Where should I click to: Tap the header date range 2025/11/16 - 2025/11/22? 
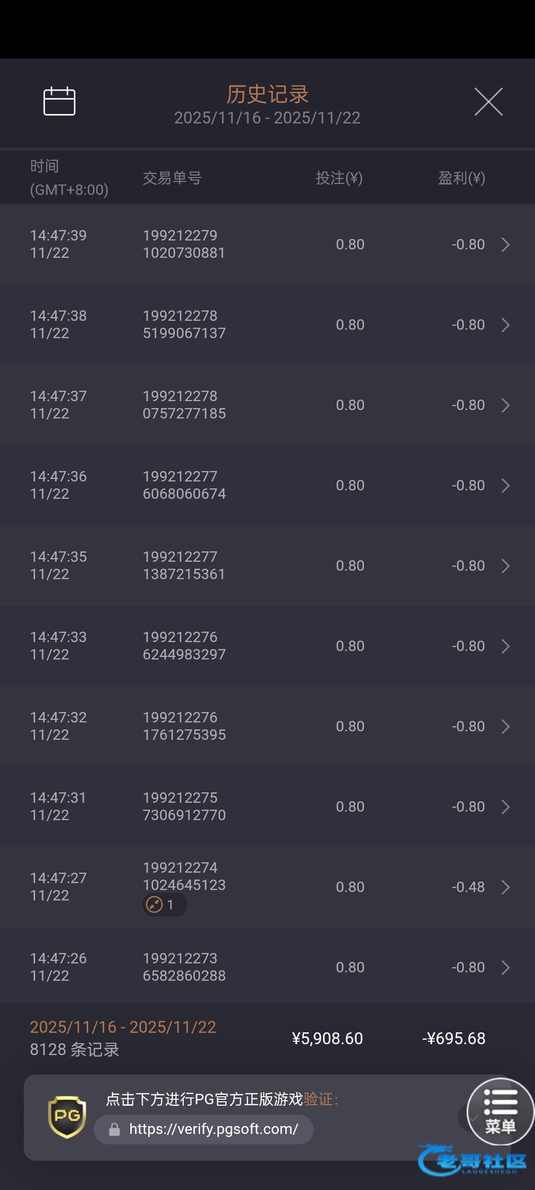tap(267, 118)
